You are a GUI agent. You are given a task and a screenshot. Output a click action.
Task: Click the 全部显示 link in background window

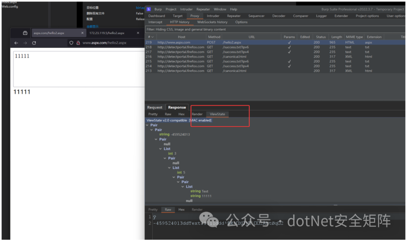point(92,26)
